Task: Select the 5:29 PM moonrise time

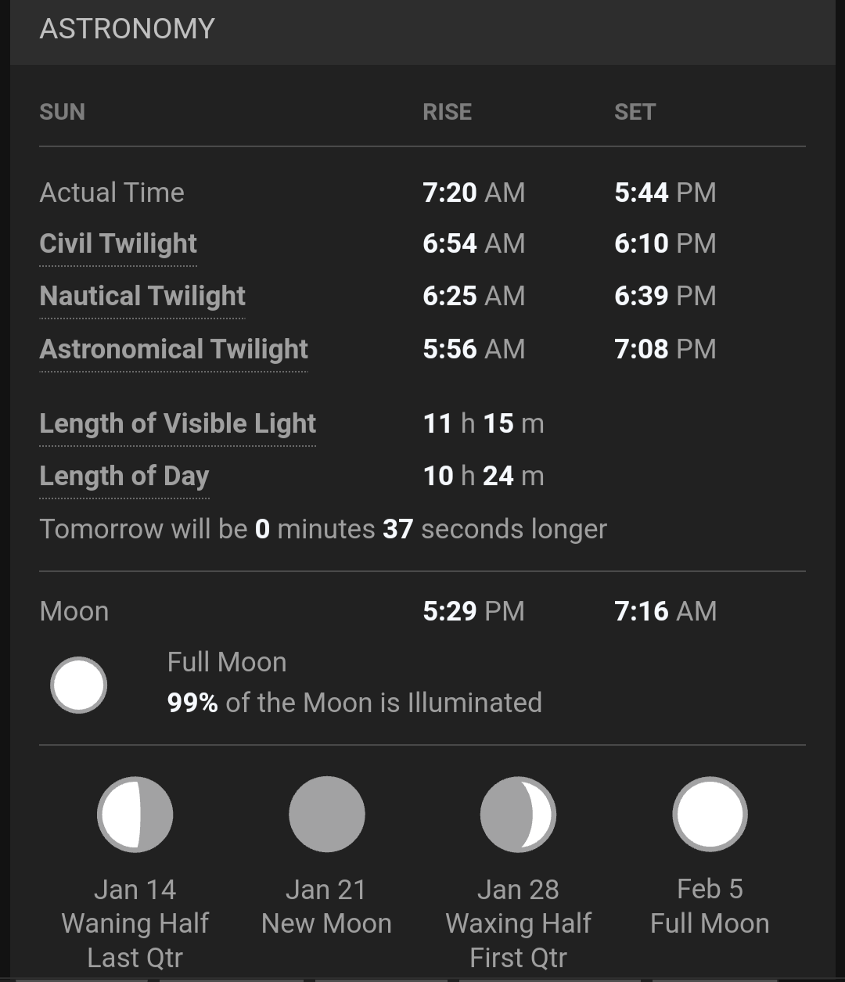Action: [x=473, y=611]
